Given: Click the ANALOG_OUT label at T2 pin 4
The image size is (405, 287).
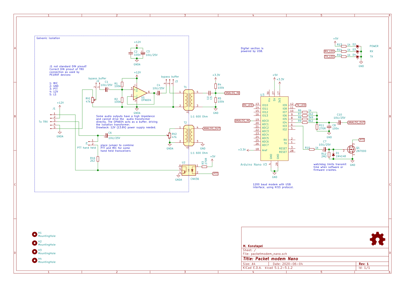Looking at the screenshot, I should click(212, 129).
